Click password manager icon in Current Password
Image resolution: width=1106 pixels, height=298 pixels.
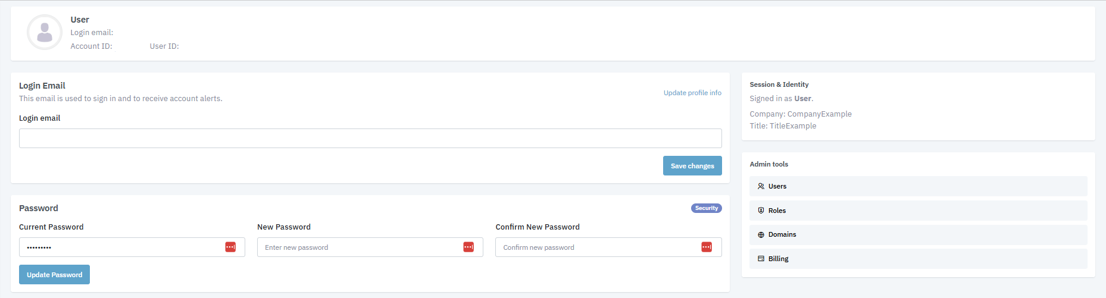230,247
